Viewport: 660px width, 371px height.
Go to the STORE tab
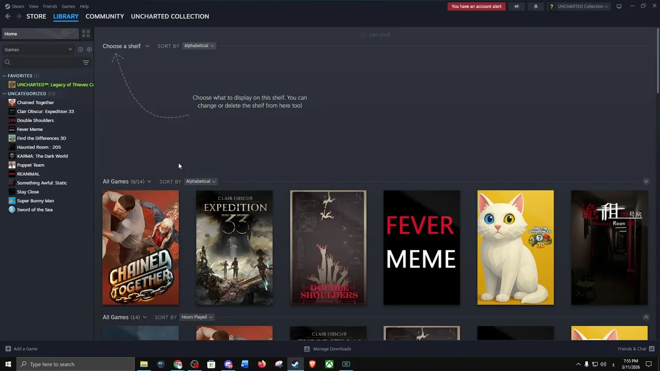point(36,16)
